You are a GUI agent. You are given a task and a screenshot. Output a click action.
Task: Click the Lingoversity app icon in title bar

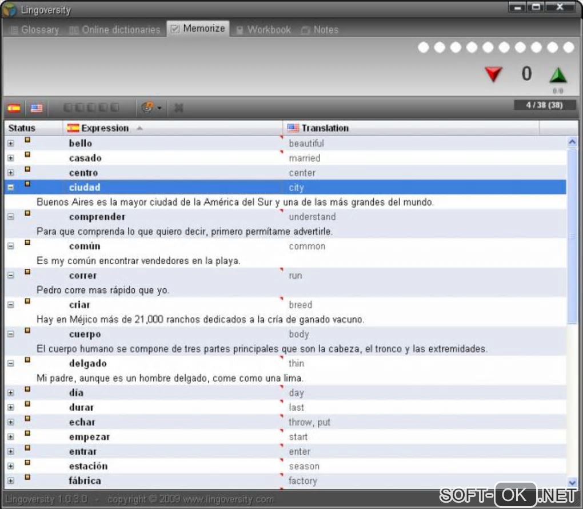coord(9,10)
